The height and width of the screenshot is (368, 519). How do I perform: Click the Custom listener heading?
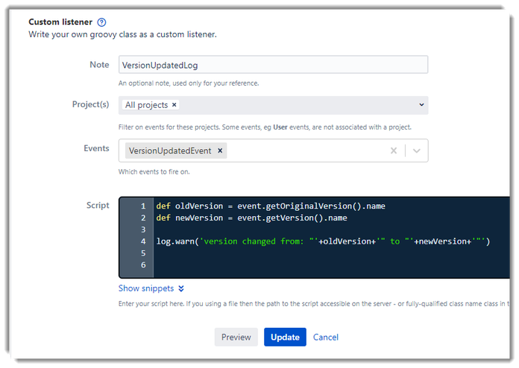coord(60,22)
